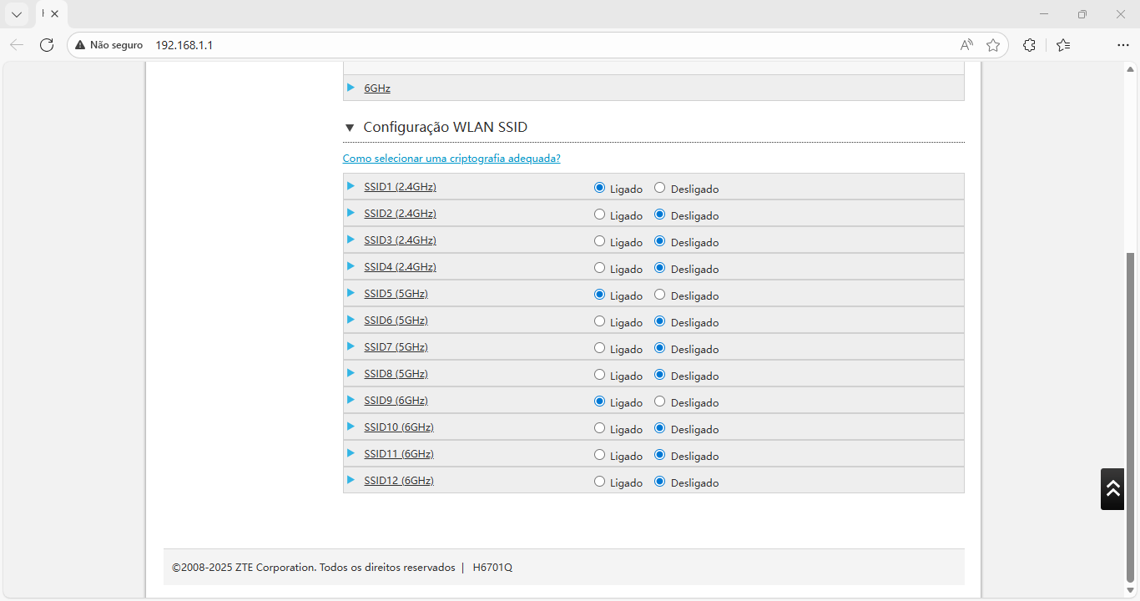Open the encryption selection help link
The image size is (1140, 601).
pos(451,159)
